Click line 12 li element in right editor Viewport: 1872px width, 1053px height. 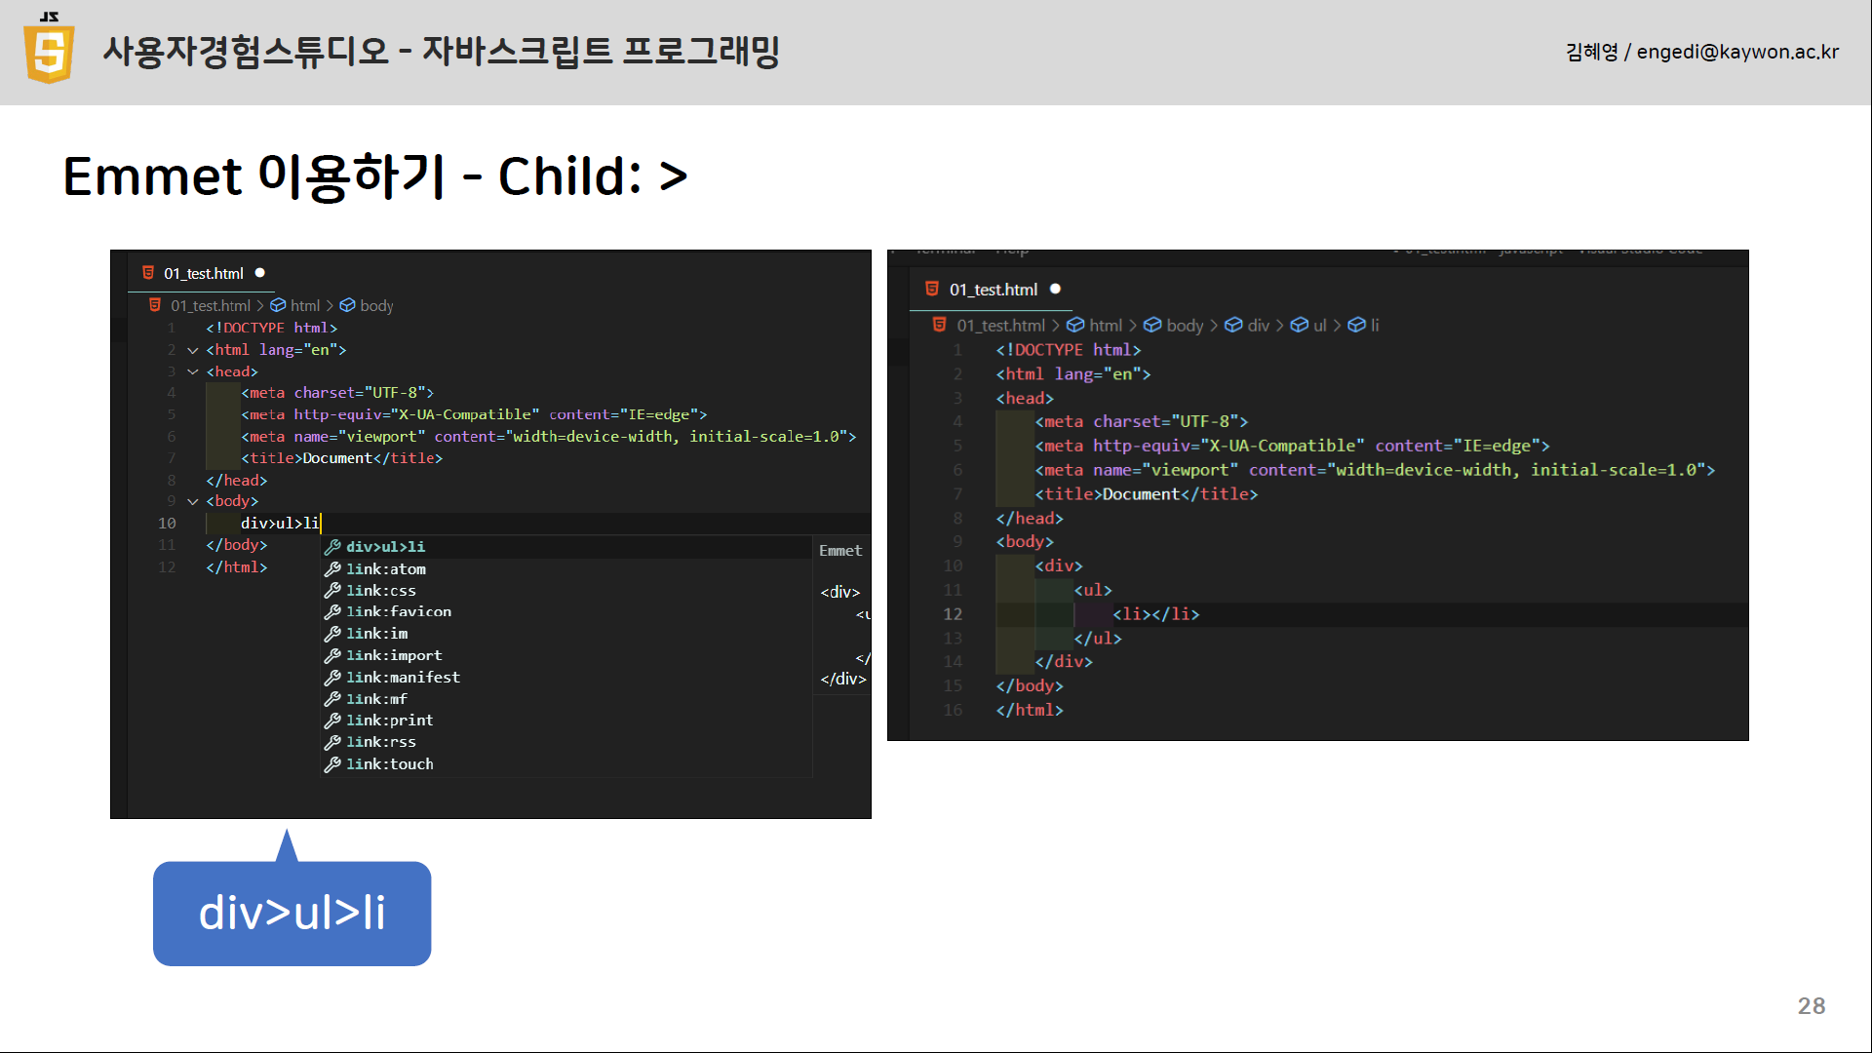point(1155,614)
